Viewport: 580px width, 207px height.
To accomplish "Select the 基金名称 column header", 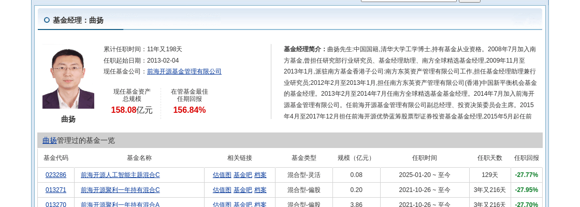I will (x=139, y=158).
